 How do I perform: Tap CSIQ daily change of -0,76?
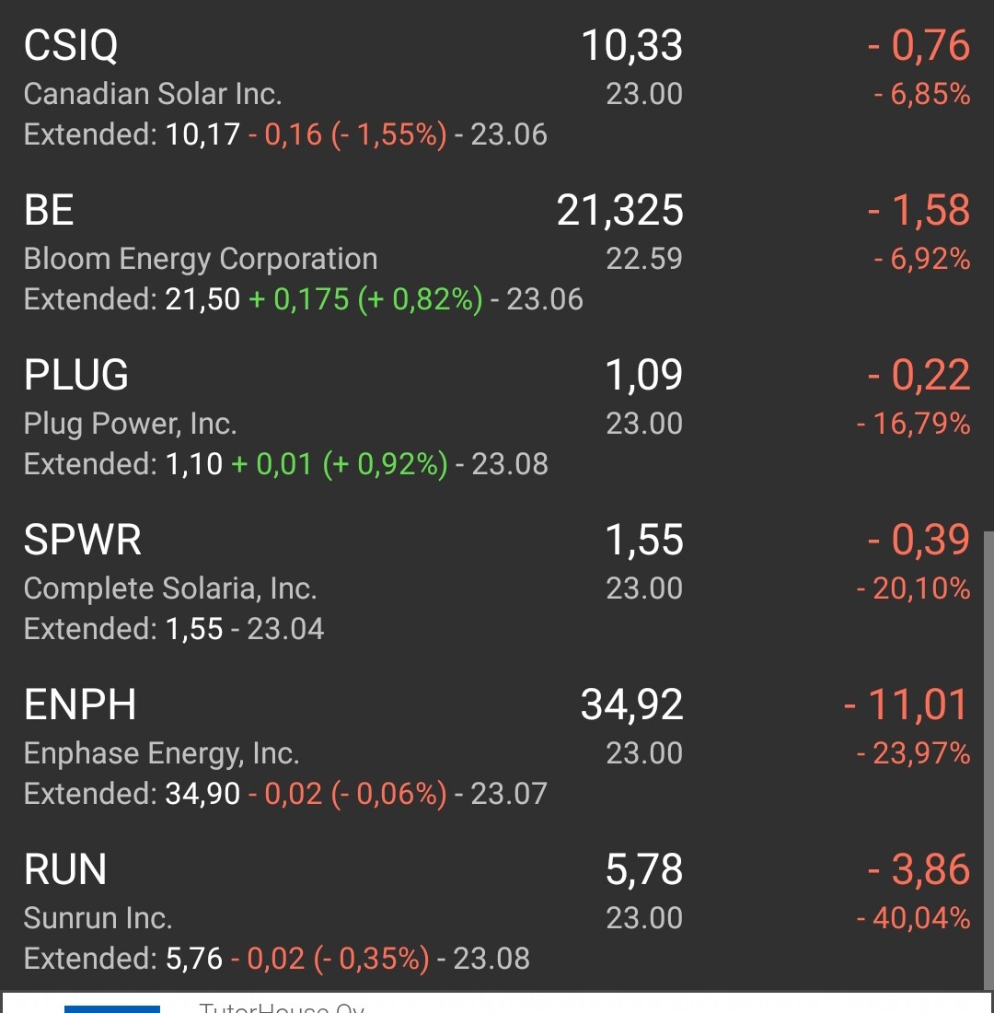(x=919, y=46)
